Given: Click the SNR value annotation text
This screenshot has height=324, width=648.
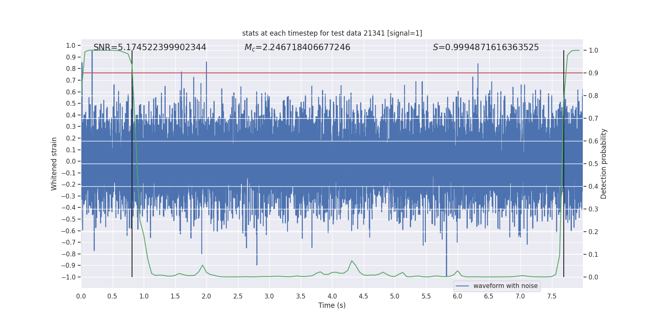Looking at the screenshot, I should (150, 47).
